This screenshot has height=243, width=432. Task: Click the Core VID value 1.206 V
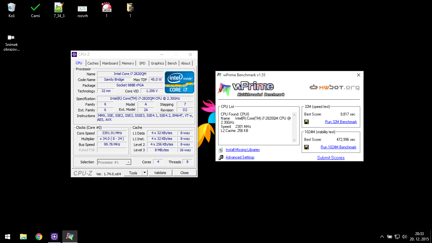152,91
